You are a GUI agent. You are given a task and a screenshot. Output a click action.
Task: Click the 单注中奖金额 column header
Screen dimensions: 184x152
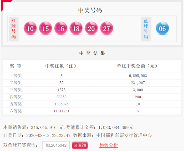pyautogui.click(x=138, y=66)
